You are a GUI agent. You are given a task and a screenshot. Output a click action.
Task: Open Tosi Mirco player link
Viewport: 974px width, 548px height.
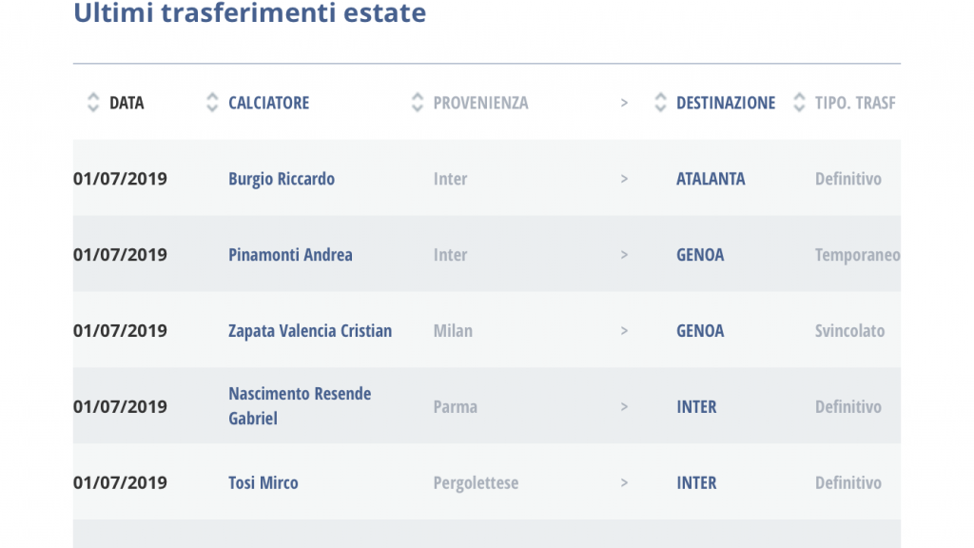[x=263, y=482]
